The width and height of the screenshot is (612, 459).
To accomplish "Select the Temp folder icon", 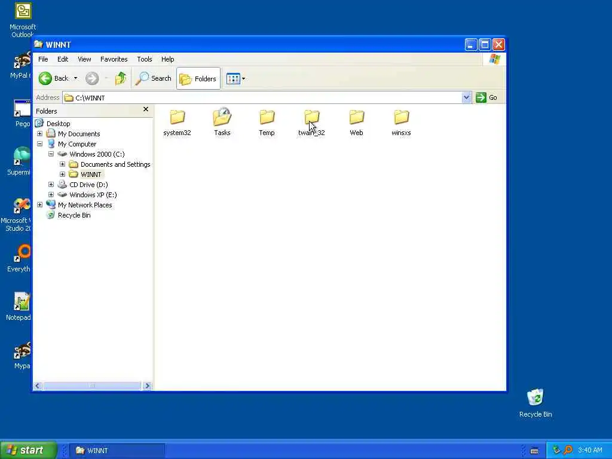I will (267, 117).
